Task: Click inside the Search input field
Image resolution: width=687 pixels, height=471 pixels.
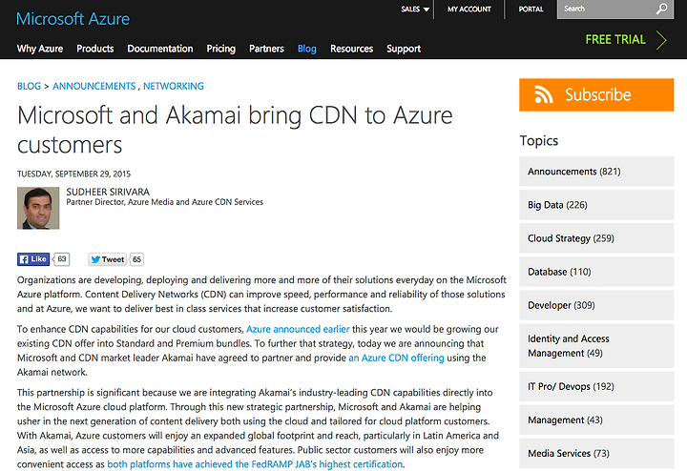Action: pyautogui.click(x=606, y=10)
